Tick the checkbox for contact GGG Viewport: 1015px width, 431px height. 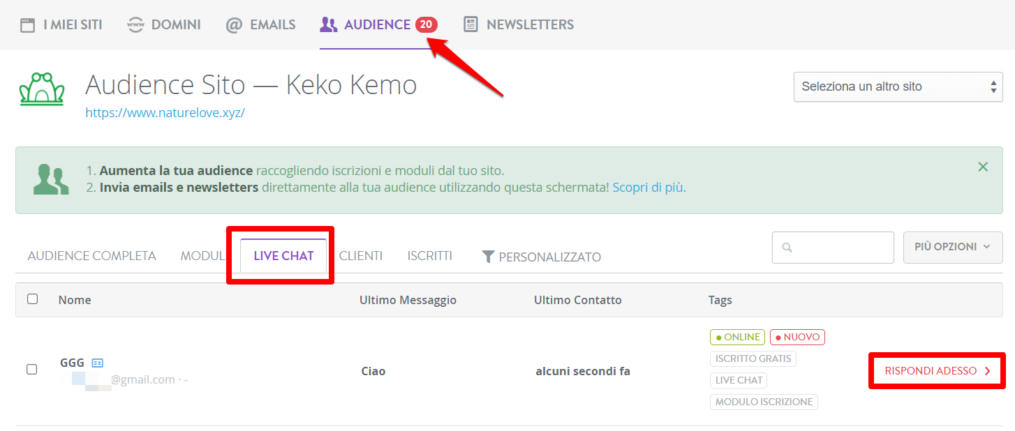click(31, 369)
